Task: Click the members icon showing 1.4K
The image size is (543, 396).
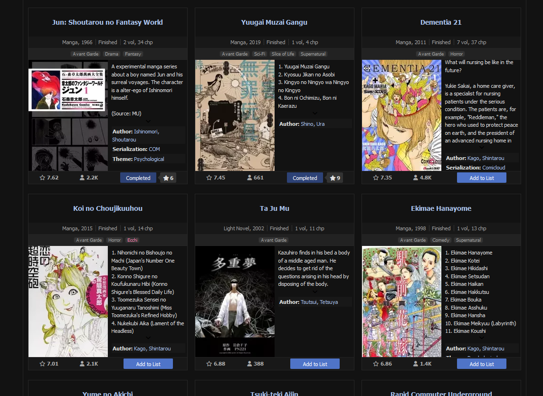Action: 416,364
